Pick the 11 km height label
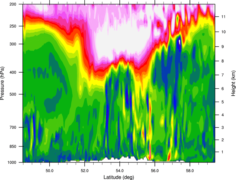 [223, 17]
